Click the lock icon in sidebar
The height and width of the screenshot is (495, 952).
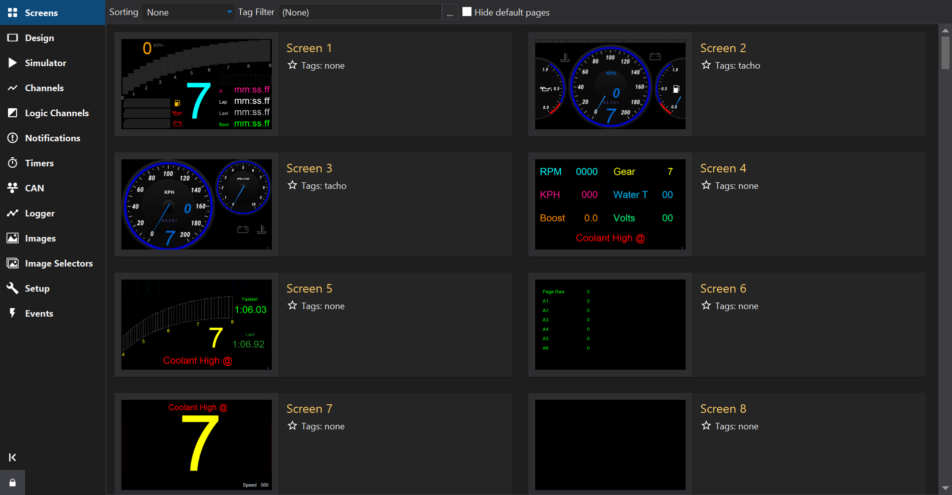(x=13, y=482)
